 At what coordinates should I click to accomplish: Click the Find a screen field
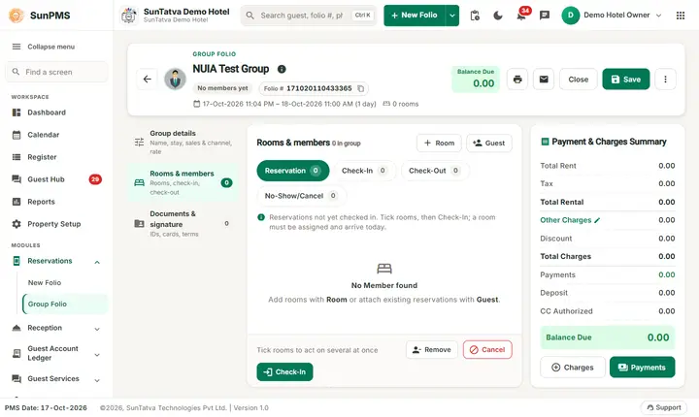[57, 72]
